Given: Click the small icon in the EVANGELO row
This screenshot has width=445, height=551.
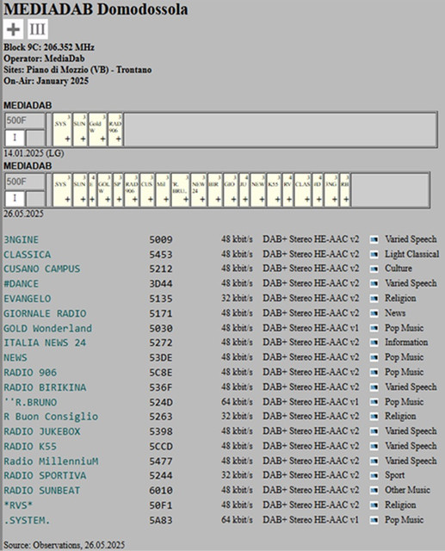Looking at the screenshot, I should click(374, 299).
